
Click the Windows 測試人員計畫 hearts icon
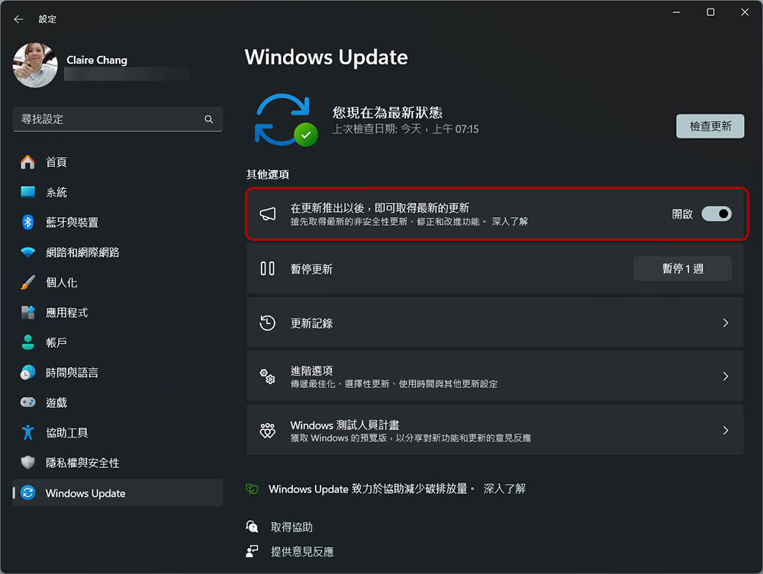click(268, 430)
